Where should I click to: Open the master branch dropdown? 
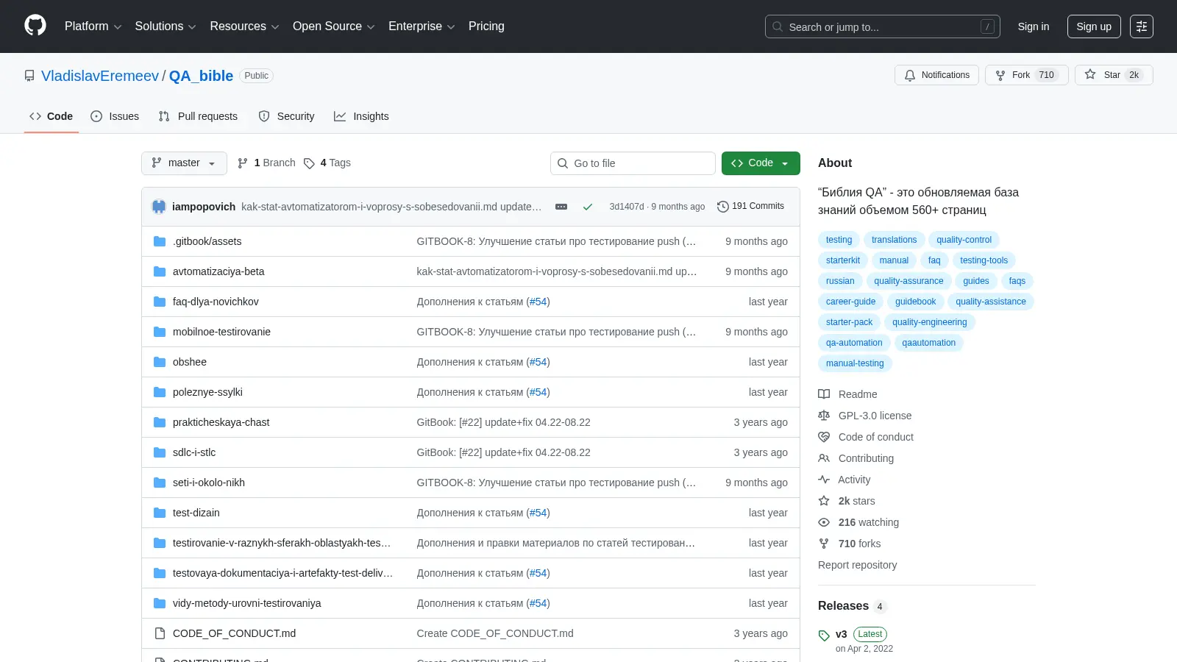tap(184, 163)
